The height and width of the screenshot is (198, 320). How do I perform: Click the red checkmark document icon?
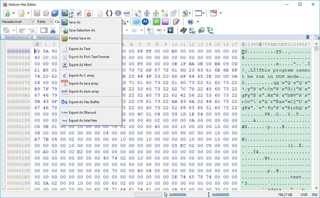79,13
